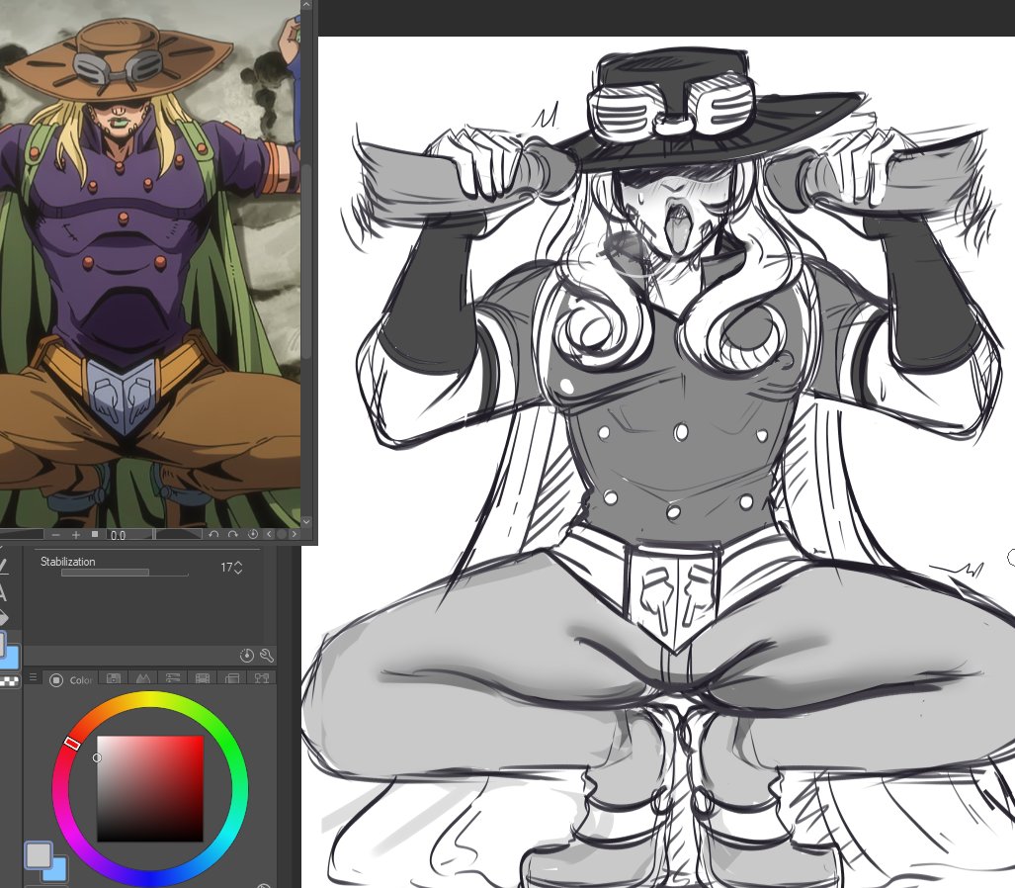This screenshot has height=888, width=1015.
Task: Rotate the Sub View image left
Action: click(213, 534)
